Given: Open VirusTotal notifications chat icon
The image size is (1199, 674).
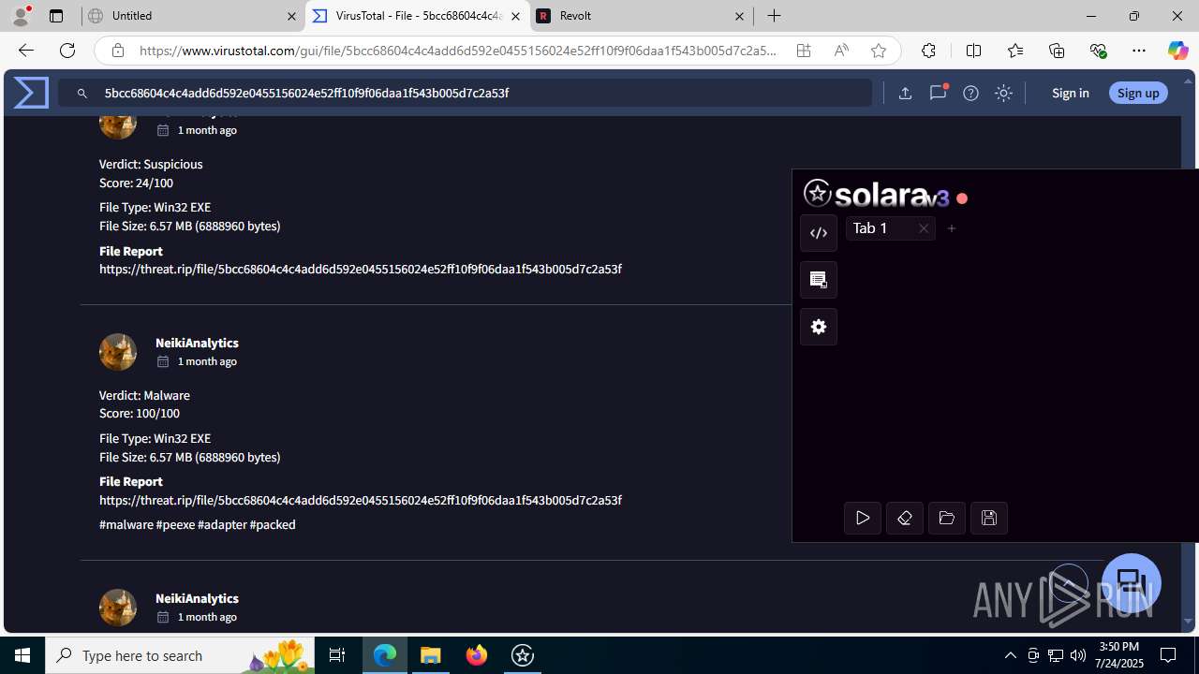Looking at the screenshot, I should 938,93.
